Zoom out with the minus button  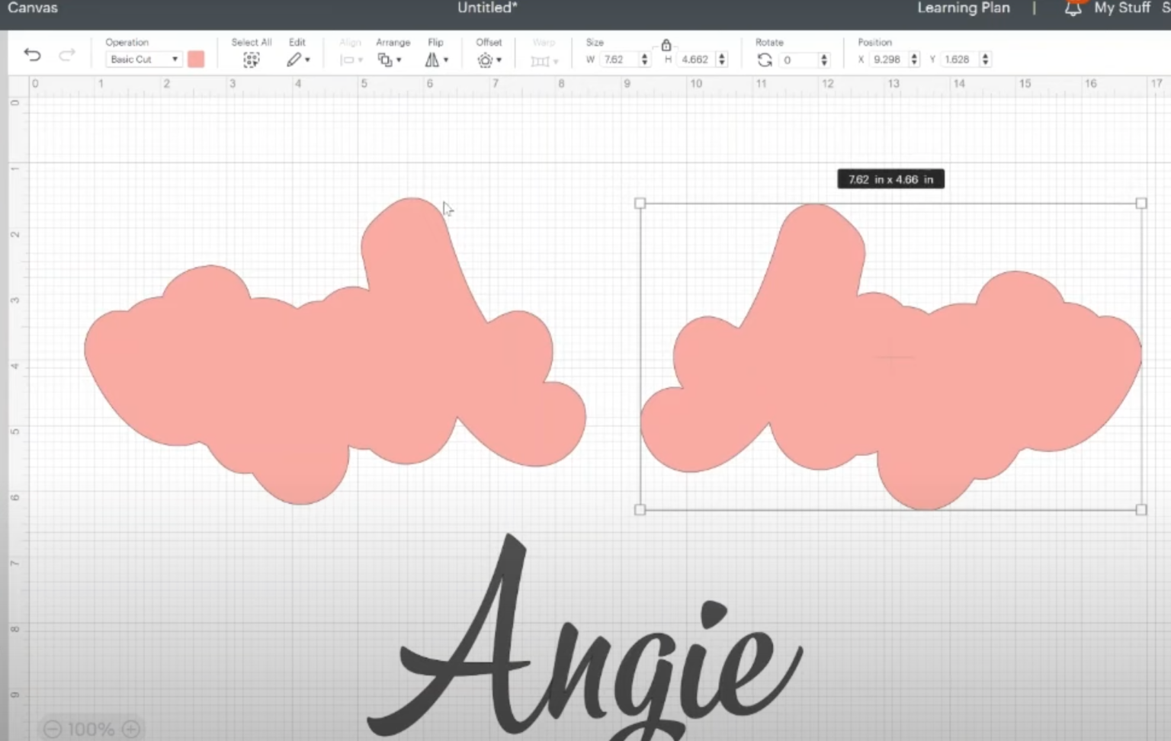click(x=52, y=729)
